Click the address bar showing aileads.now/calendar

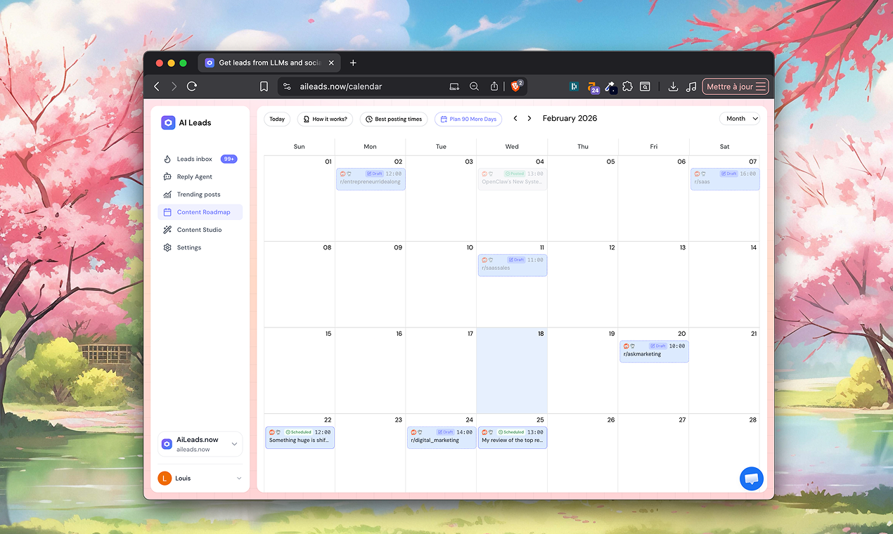pos(364,86)
